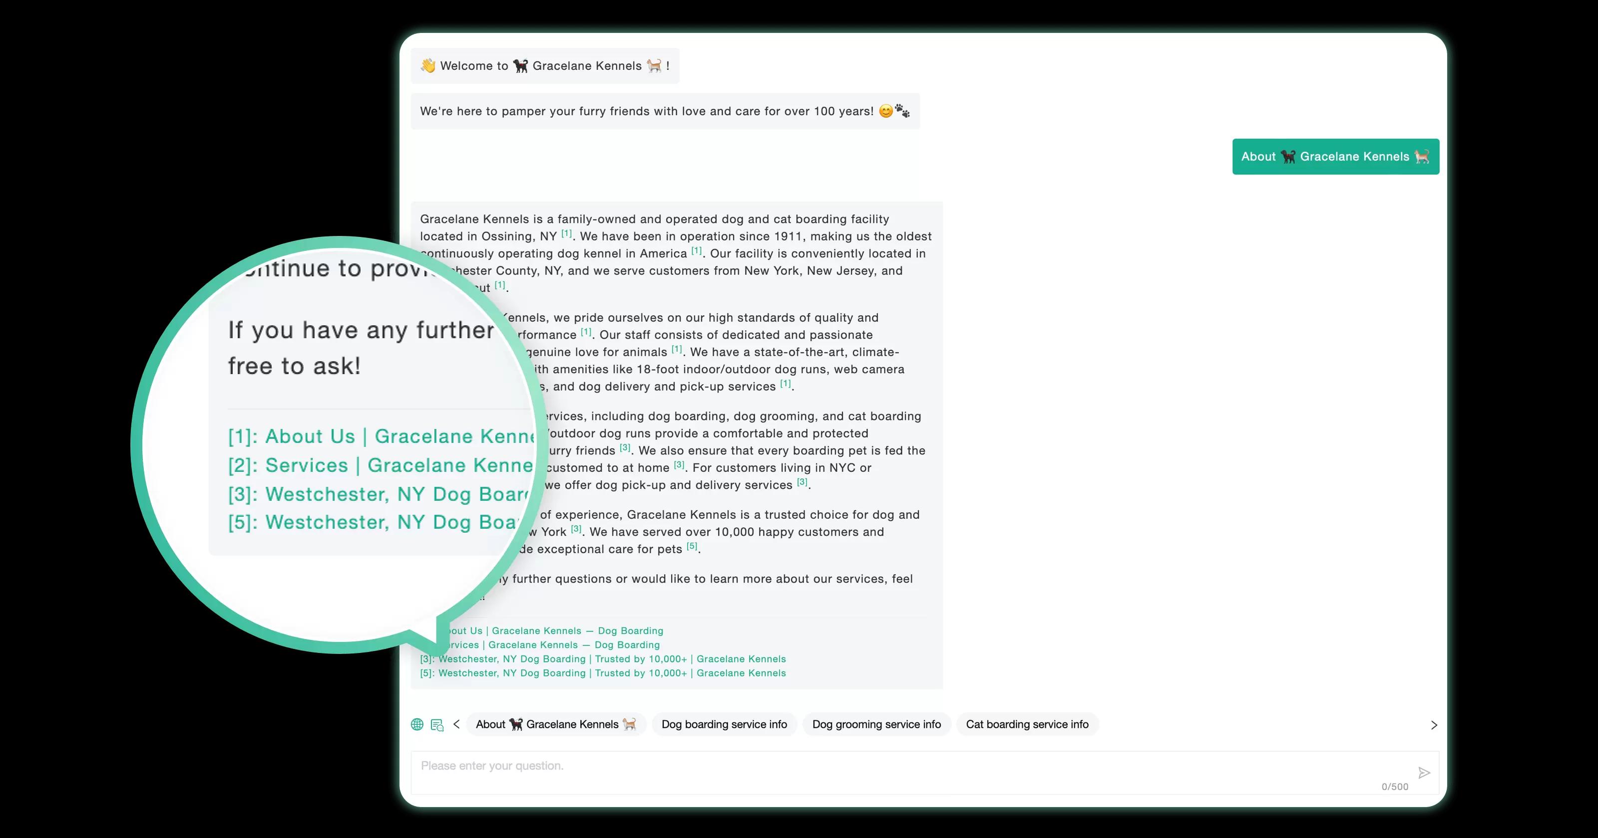Expand the left navigation carousel arrow
The width and height of the screenshot is (1598, 838).
coord(456,724)
